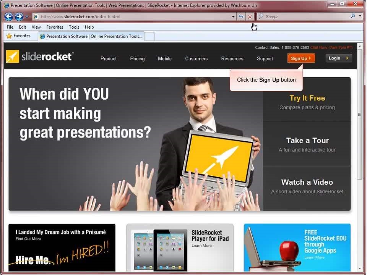Open the Support navigation link
The width and height of the screenshot is (367, 275).
point(265,58)
